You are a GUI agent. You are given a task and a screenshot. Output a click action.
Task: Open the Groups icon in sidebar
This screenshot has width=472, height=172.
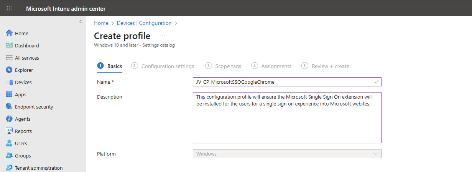point(9,156)
